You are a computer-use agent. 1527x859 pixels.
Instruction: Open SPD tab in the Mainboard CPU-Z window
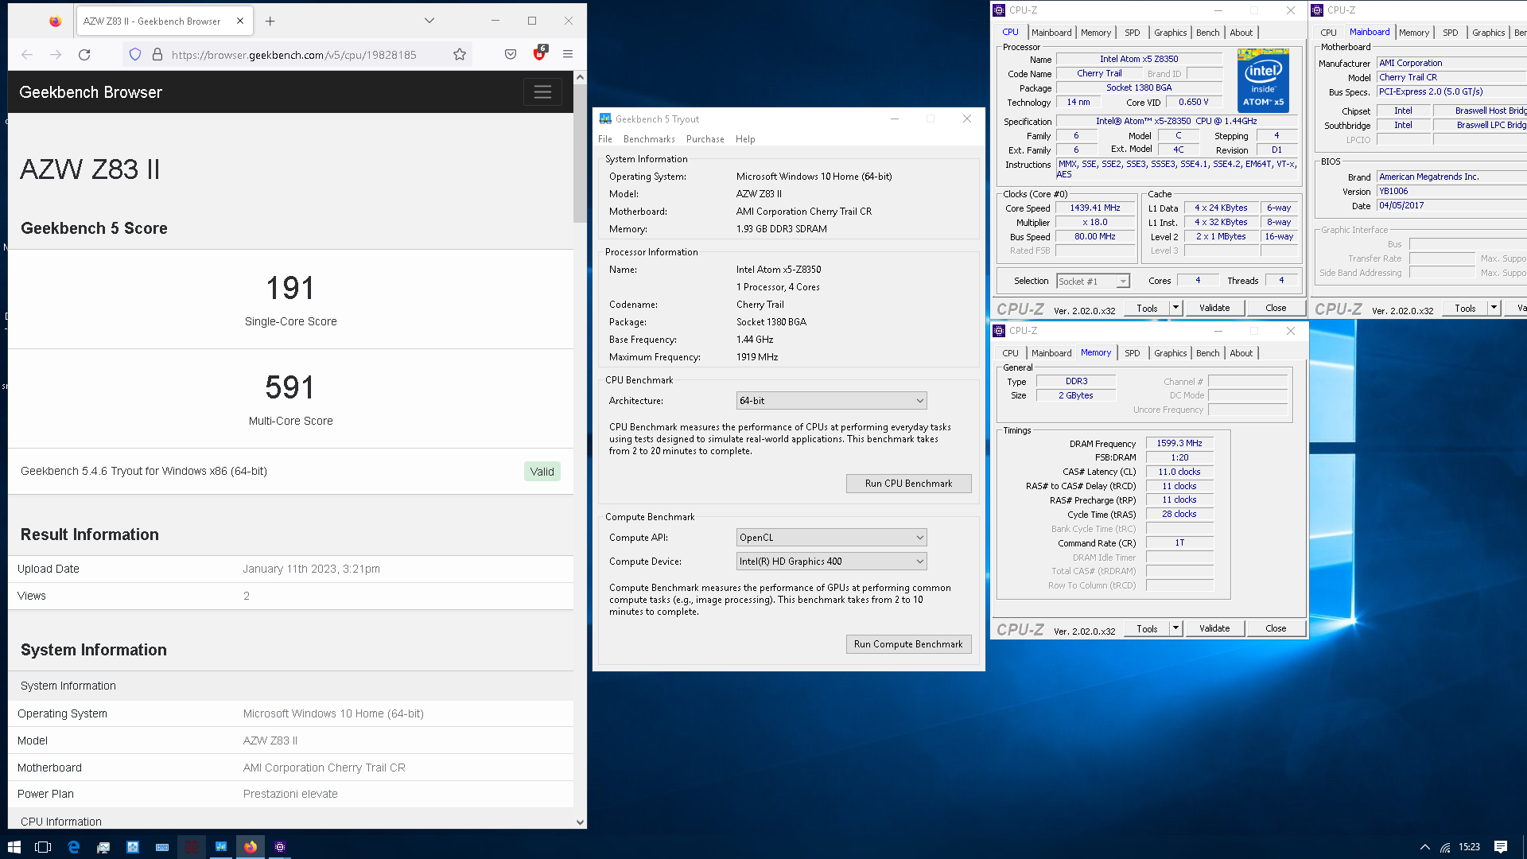[1451, 33]
